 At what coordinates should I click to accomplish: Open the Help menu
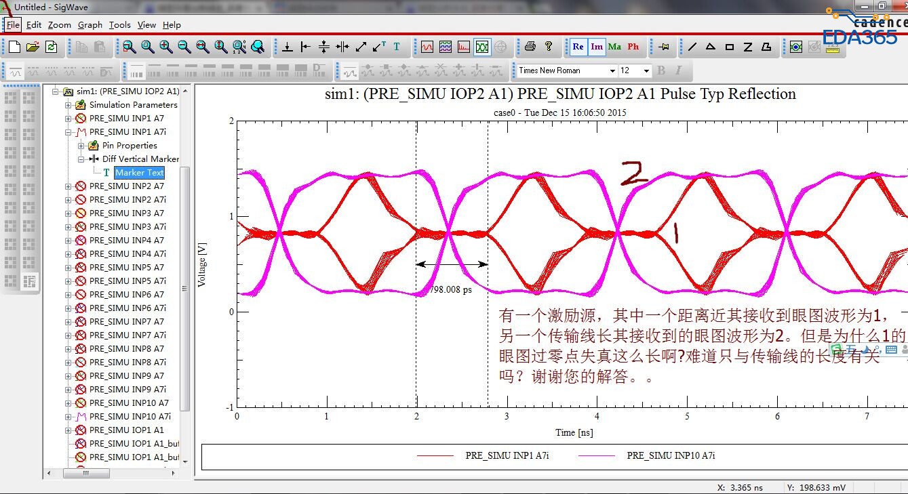click(172, 25)
